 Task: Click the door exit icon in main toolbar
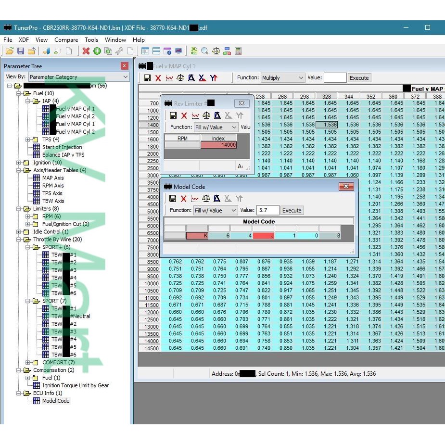tap(47, 51)
